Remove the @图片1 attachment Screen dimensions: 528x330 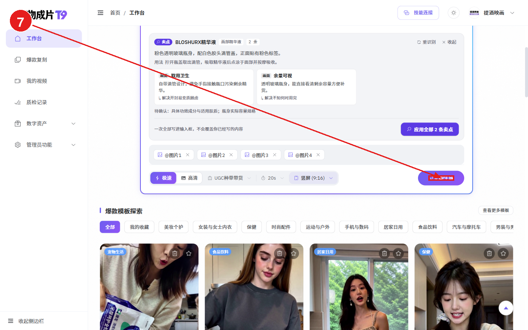(x=188, y=155)
